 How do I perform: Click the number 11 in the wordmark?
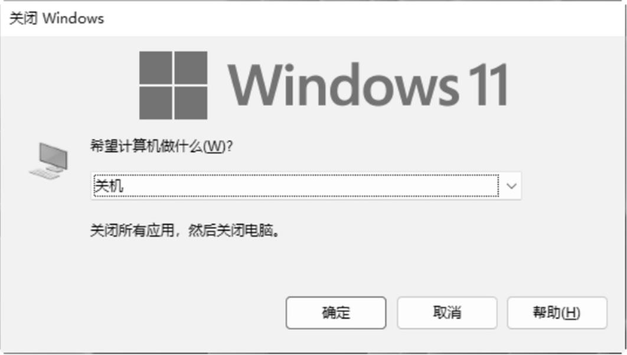tap(488, 85)
